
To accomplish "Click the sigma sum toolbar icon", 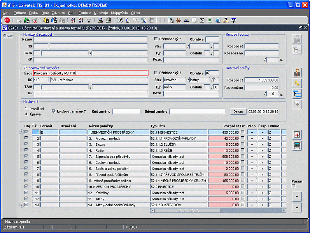I will [x=202, y=20].
